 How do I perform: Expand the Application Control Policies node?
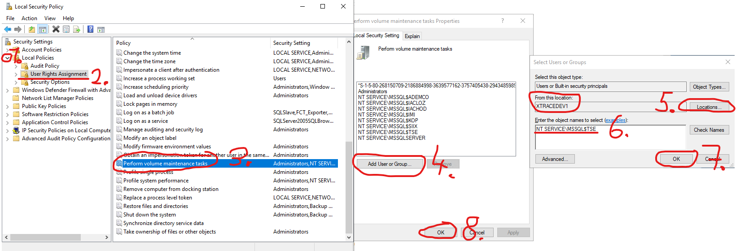8,122
